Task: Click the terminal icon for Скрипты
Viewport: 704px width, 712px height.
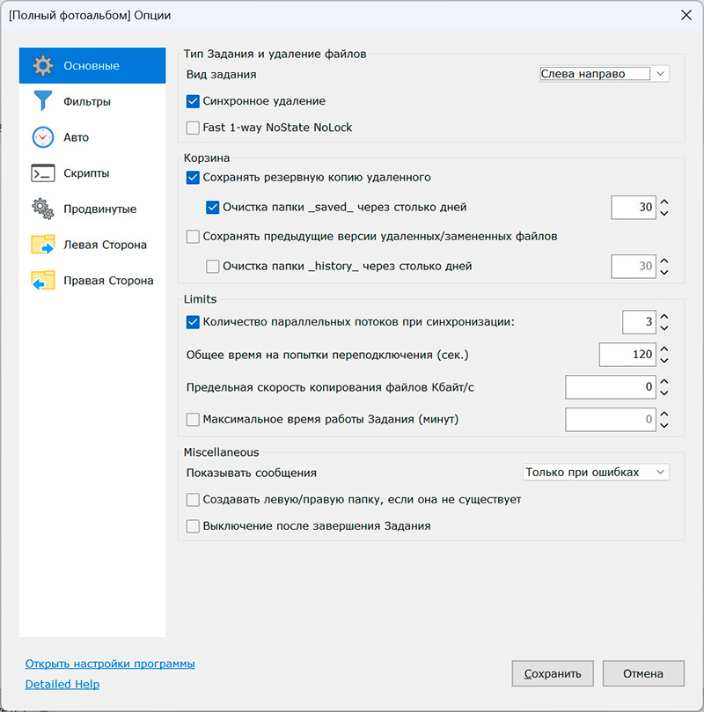Action: coord(43,173)
